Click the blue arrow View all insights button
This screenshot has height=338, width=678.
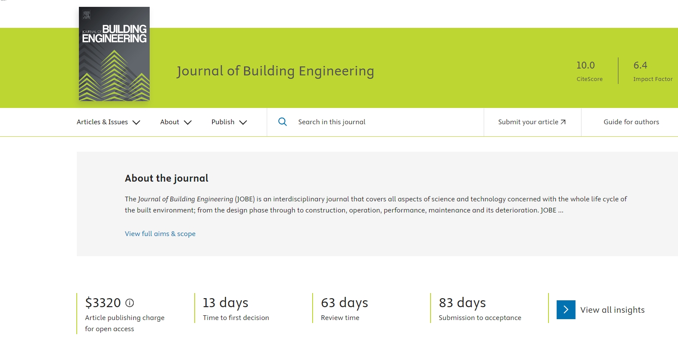pyautogui.click(x=566, y=310)
